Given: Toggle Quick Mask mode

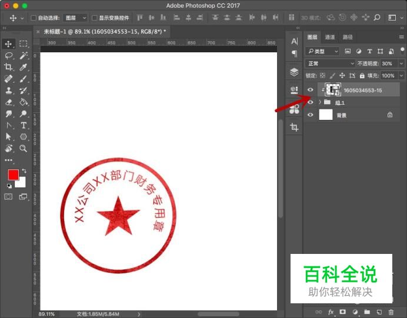Looking at the screenshot, I should point(8,196).
